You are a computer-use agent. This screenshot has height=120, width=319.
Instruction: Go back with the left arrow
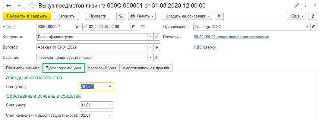[8, 5]
